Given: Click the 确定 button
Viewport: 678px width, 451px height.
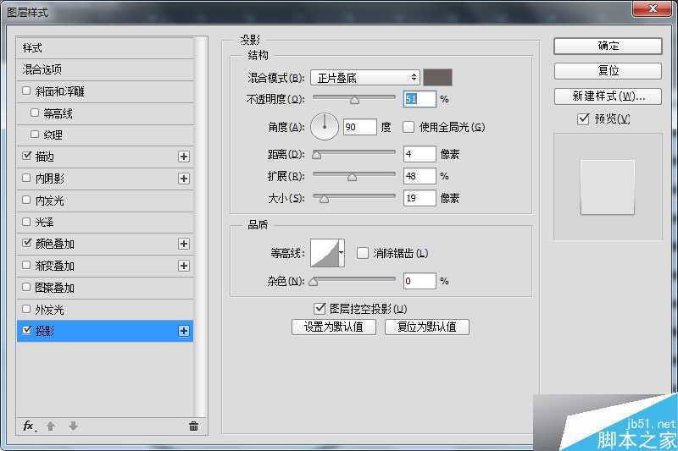Looking at the screenshot, I should point(608,46).
